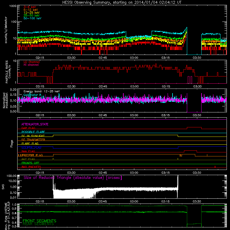Click the SC_IN_SUNLIGHT flag label
The width and height of the screenshot is (230, 230).
coord(33,136)
